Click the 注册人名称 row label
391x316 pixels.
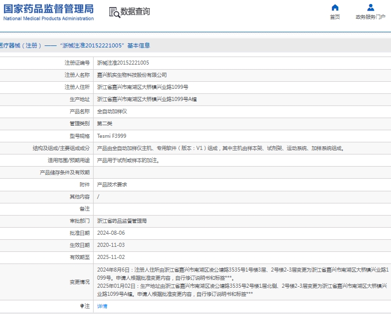[77, 75]
